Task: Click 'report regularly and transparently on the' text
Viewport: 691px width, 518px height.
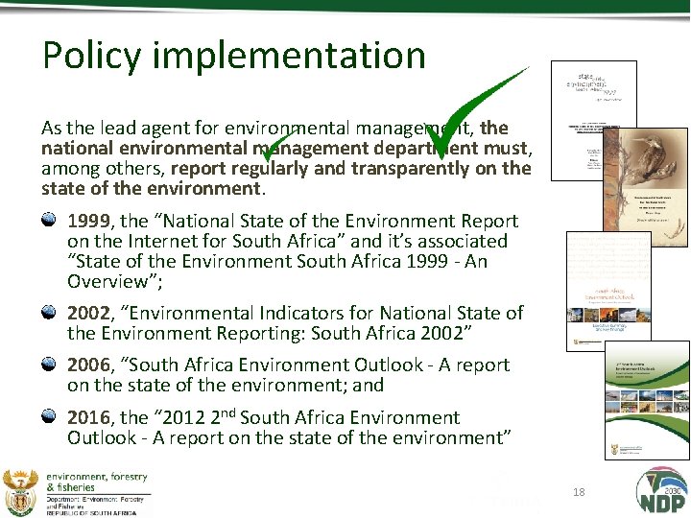Action: (351, 168)
